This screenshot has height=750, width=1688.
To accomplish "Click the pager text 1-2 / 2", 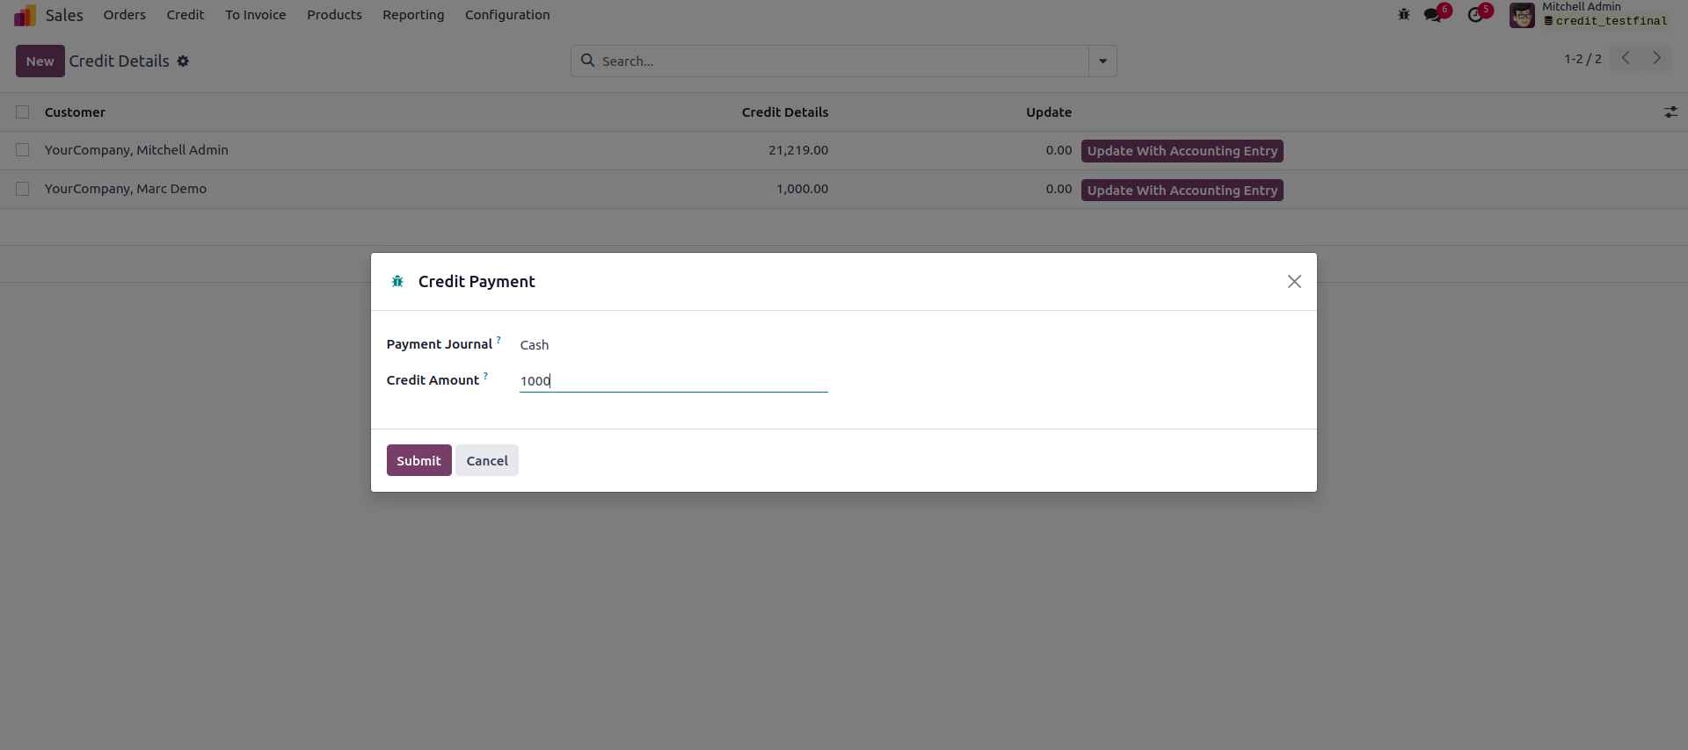I will pyautogui.click(x=1582, y=59).
